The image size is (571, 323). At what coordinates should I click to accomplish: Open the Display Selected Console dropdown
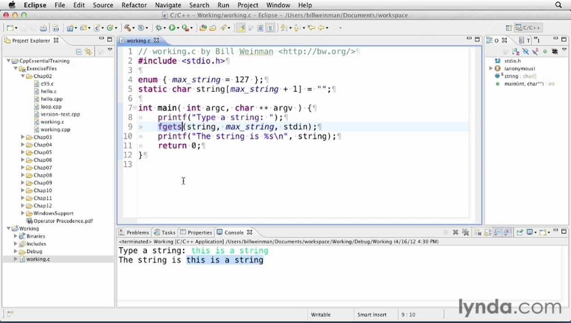(535, 233)
